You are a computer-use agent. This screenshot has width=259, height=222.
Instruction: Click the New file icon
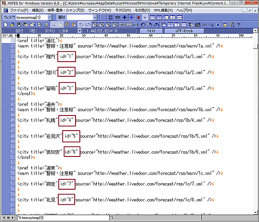[x=5, y=25]
